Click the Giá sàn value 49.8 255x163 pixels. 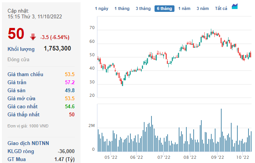pyautogui.click(x=70, y=90)
